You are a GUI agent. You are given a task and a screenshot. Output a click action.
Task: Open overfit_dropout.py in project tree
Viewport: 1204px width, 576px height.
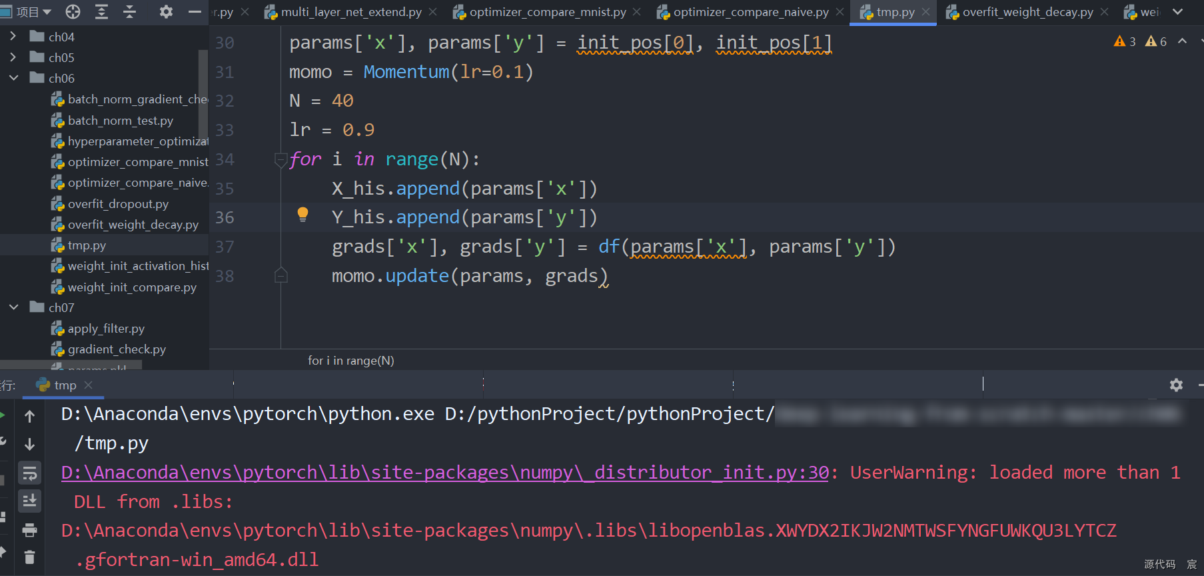(110, 204)
